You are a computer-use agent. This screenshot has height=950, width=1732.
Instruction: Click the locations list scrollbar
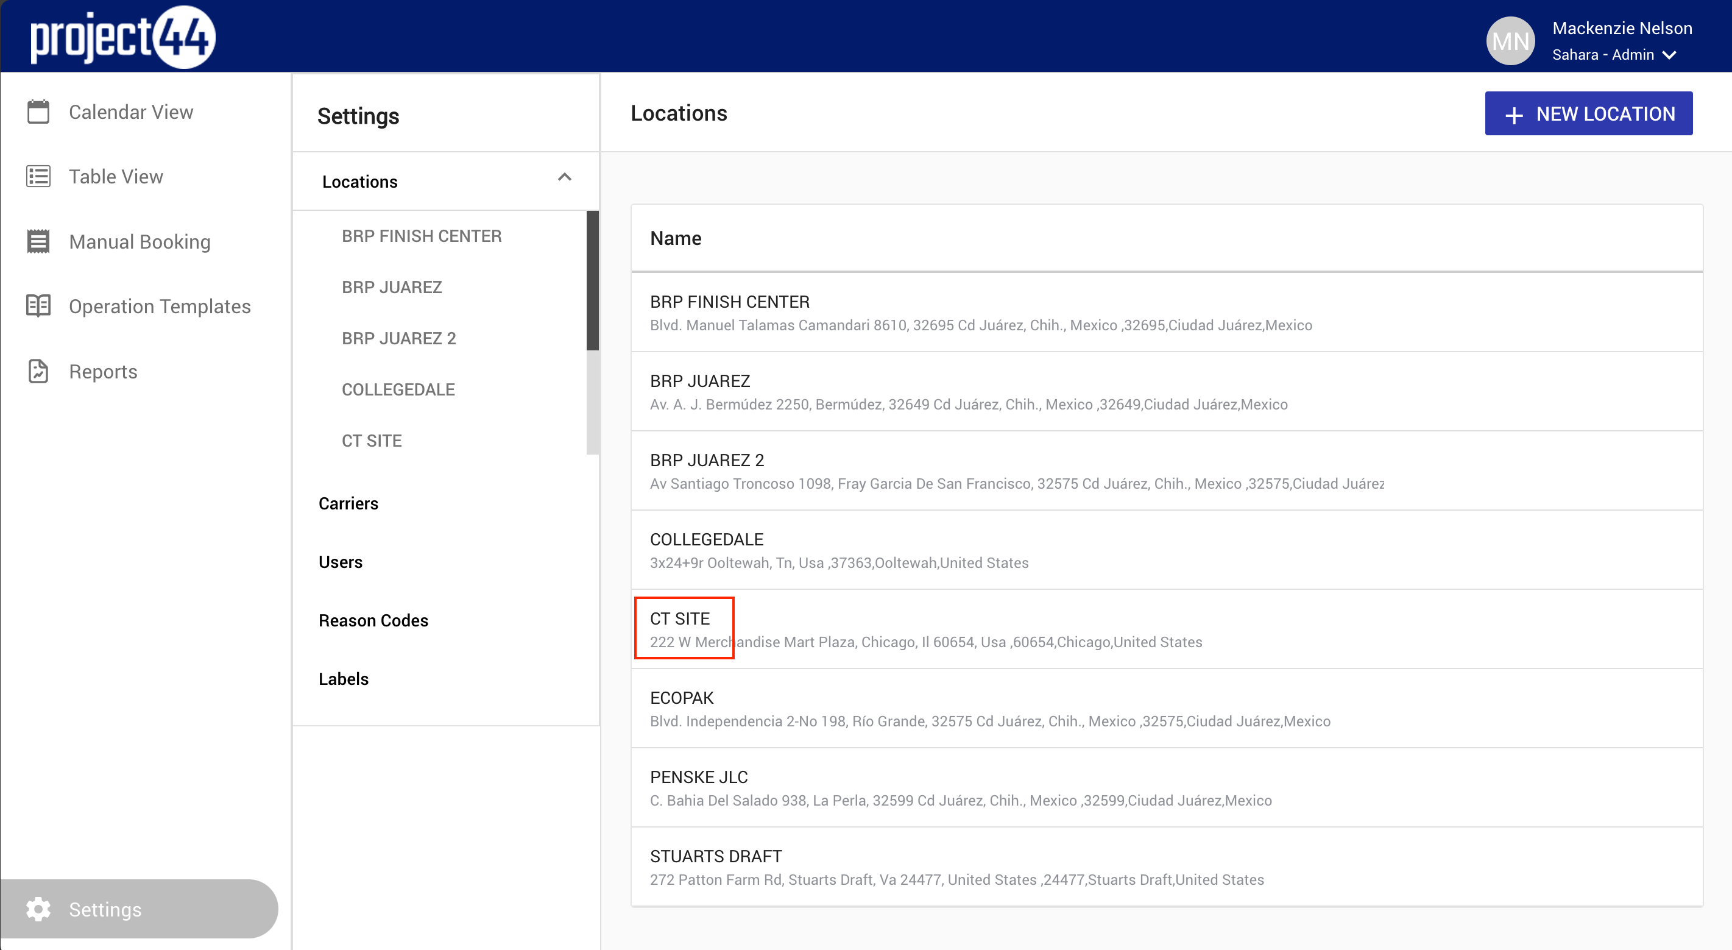(592, 280)
